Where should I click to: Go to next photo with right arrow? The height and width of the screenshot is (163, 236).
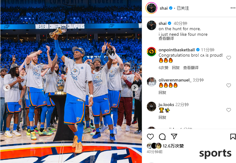click(x=135, y=87)
